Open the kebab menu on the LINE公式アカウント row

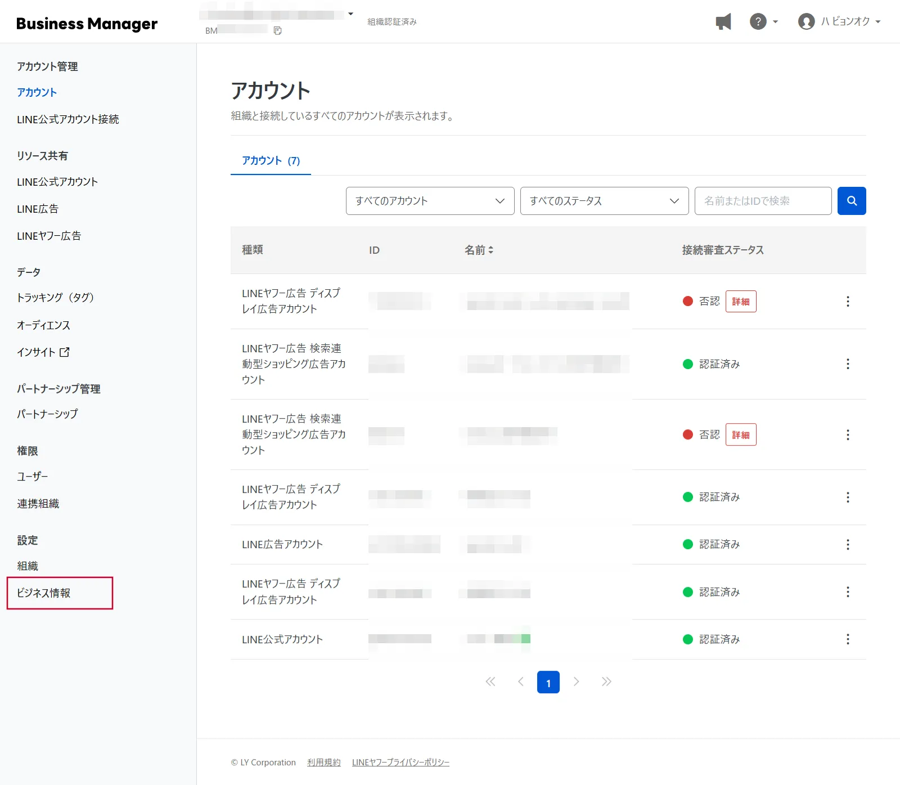(x=848, y=639)
